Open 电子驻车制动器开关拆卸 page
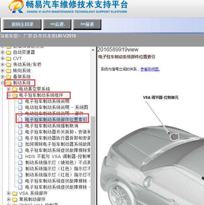 coord(57,132)
